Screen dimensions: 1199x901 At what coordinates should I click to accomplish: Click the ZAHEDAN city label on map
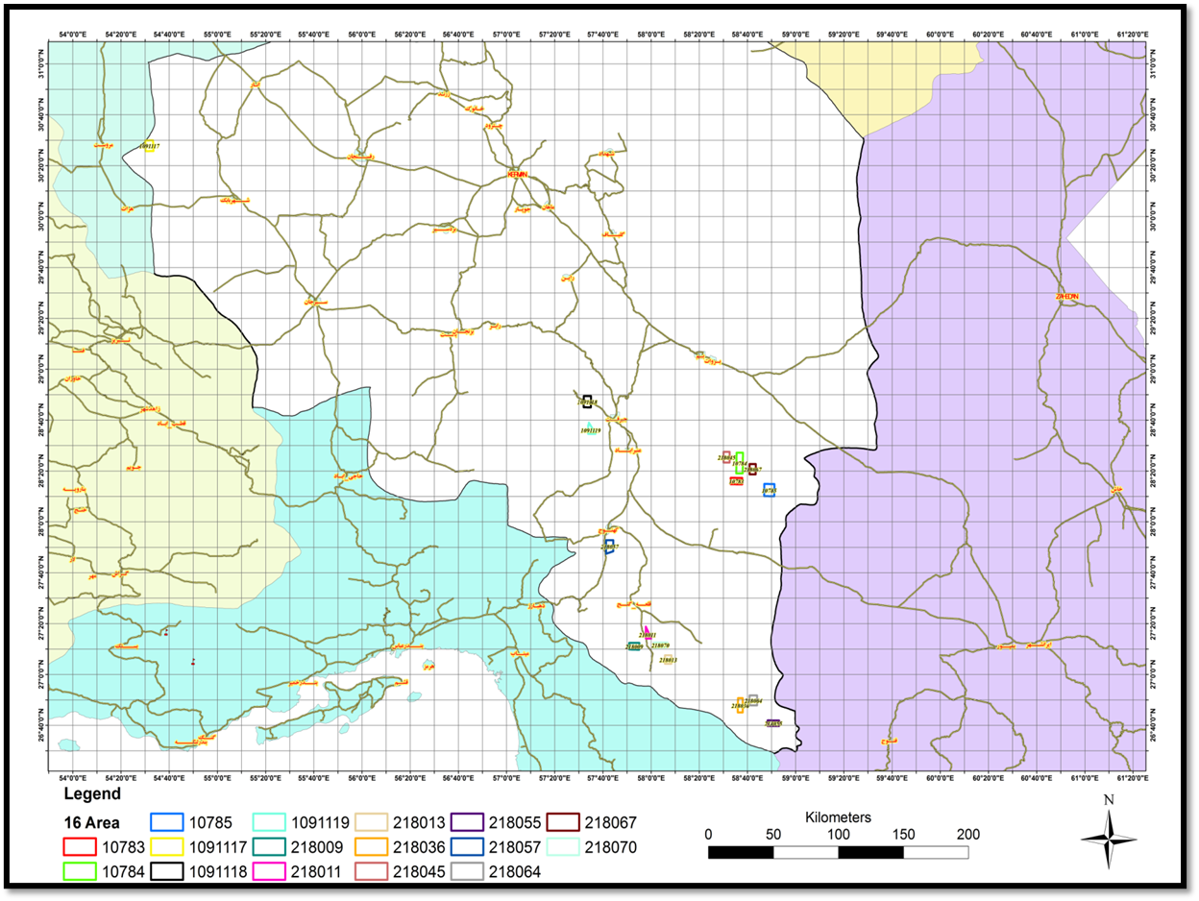point(1066,297)
